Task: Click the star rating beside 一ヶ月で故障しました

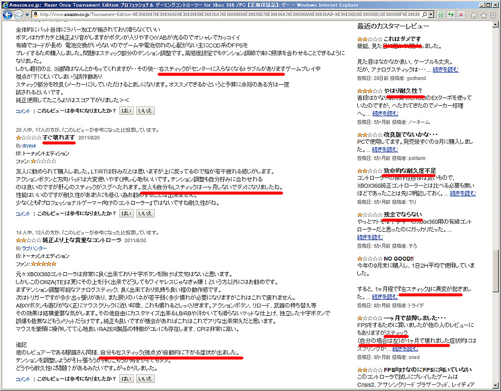Action: coord(370,318)
